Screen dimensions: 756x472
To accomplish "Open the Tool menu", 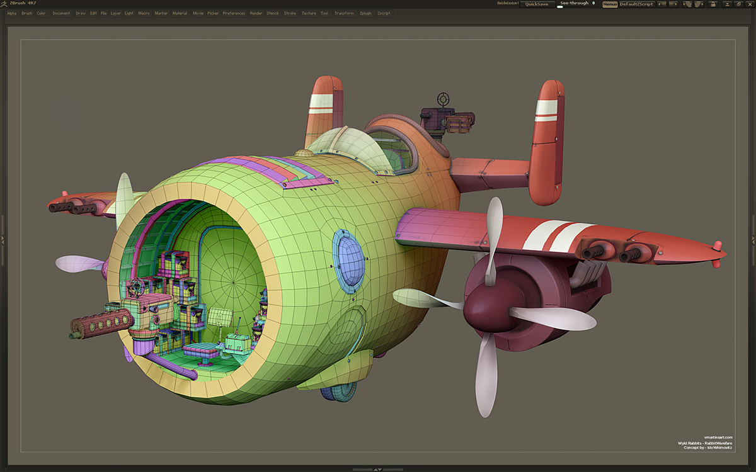I will pos(324,13).
